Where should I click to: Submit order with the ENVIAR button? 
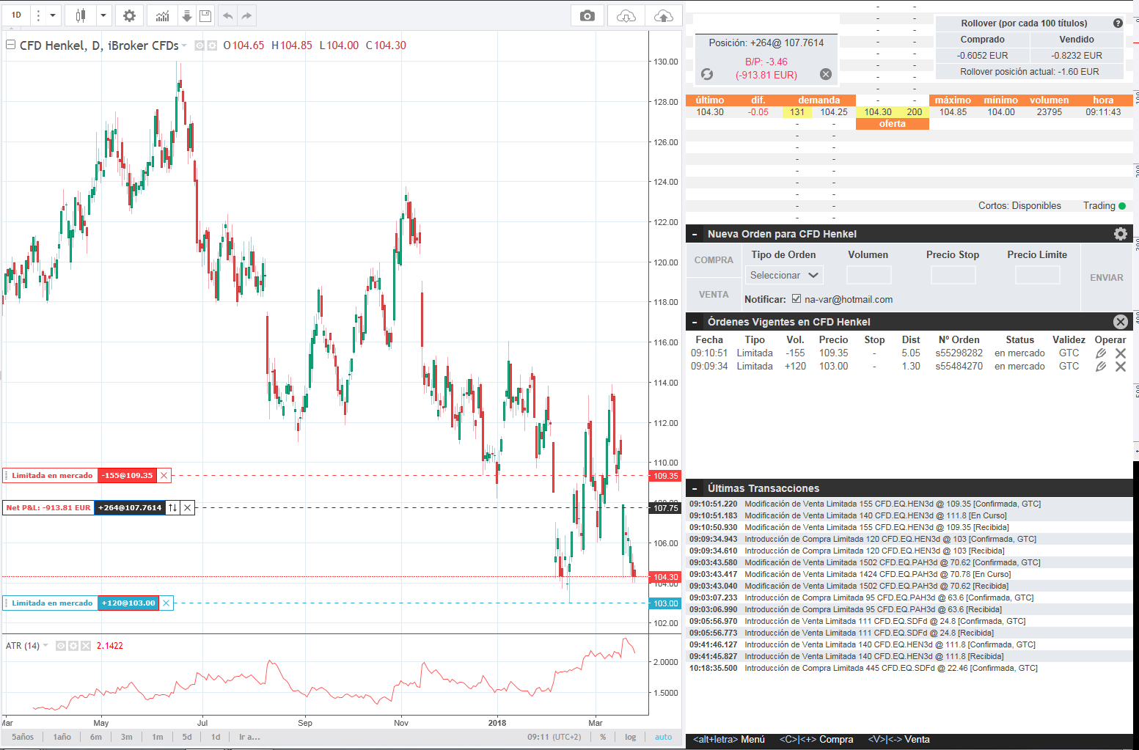tap(1107, 278)
